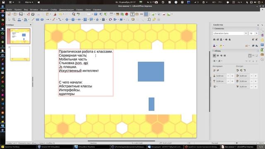This screenshot has height=149, width=265.
Task: Click red round record icon in toolbar
Action: 127,14
